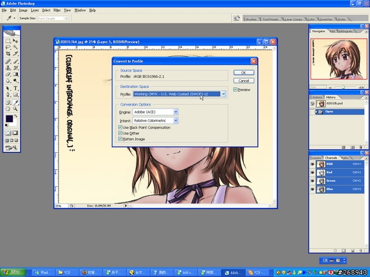Open the document status bar popup arrow
Viewport: 370px width, 277px height.
pos(126,205)
